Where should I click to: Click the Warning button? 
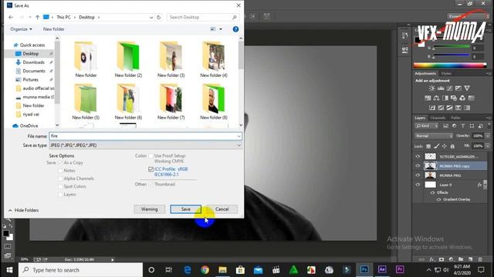click(149, 209)
